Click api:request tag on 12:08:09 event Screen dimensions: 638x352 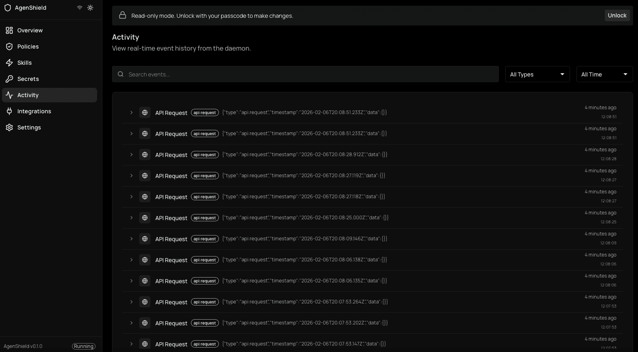pos(205,239)
